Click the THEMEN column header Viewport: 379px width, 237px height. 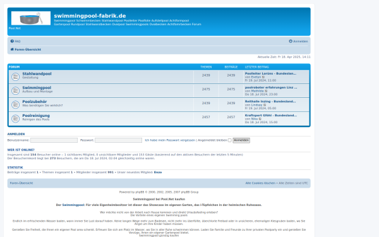[206, 67]
